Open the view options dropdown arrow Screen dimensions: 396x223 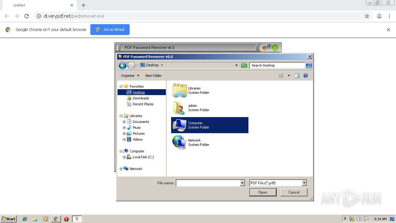click(x=289, y=76)
